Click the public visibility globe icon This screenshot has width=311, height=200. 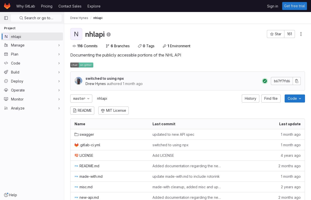[x=109, y=34]
